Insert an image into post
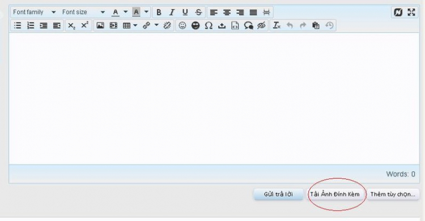The image size is (425, 221). 100,25
